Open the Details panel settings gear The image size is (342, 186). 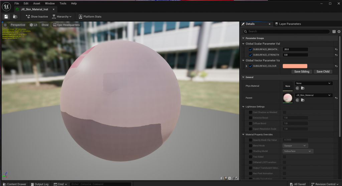tap(339, 31)
